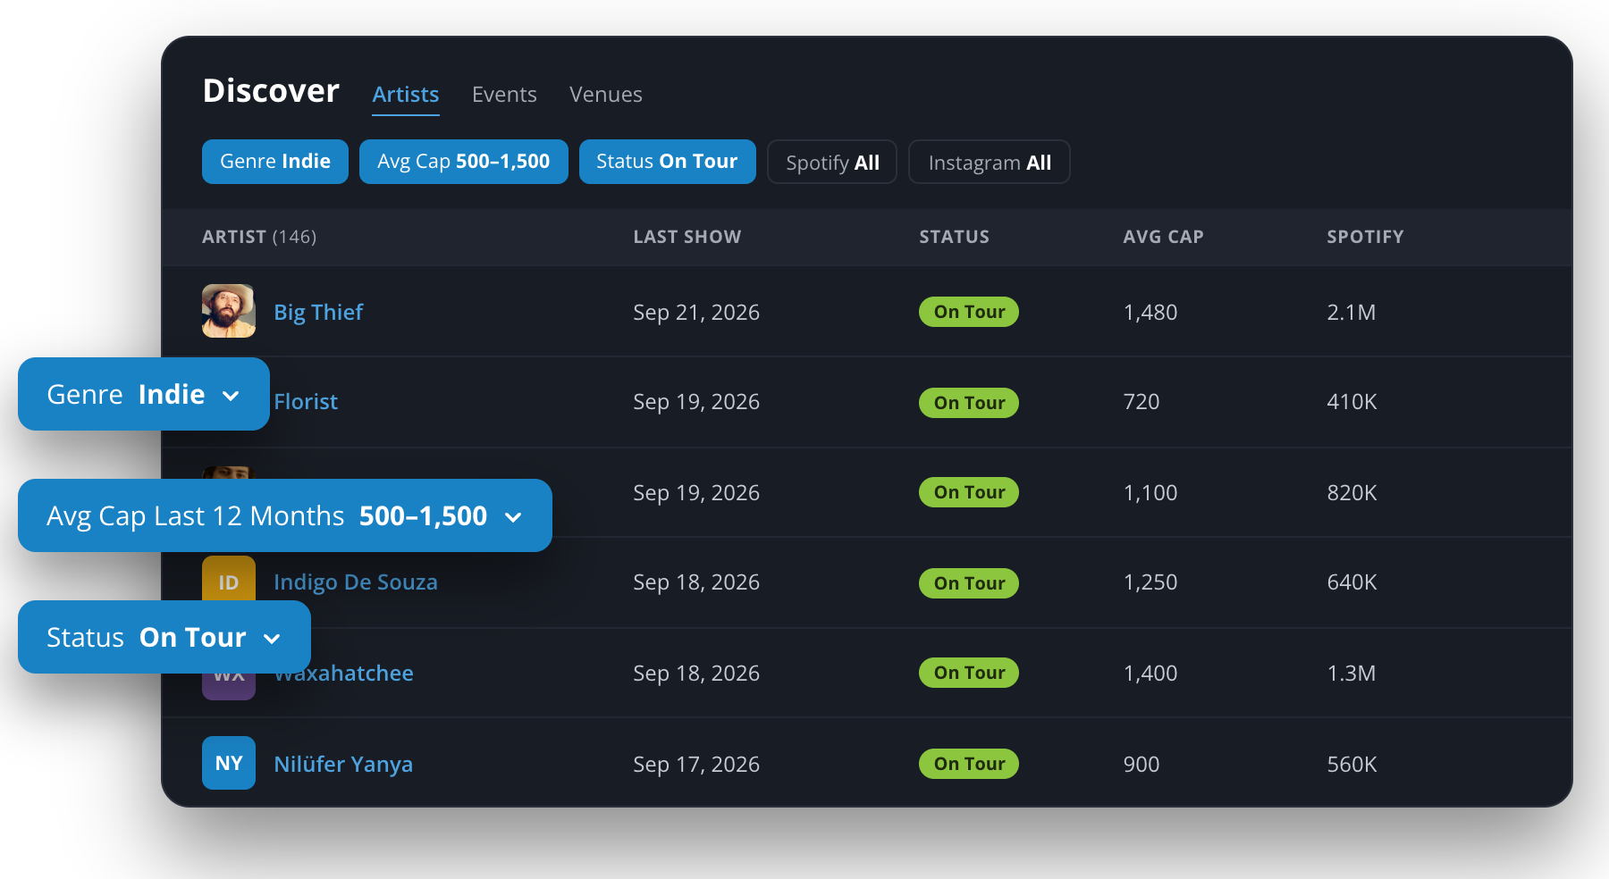Open Big Thief artist link
The height and width of the screenshot is (879, 1609).
[318, 312]
